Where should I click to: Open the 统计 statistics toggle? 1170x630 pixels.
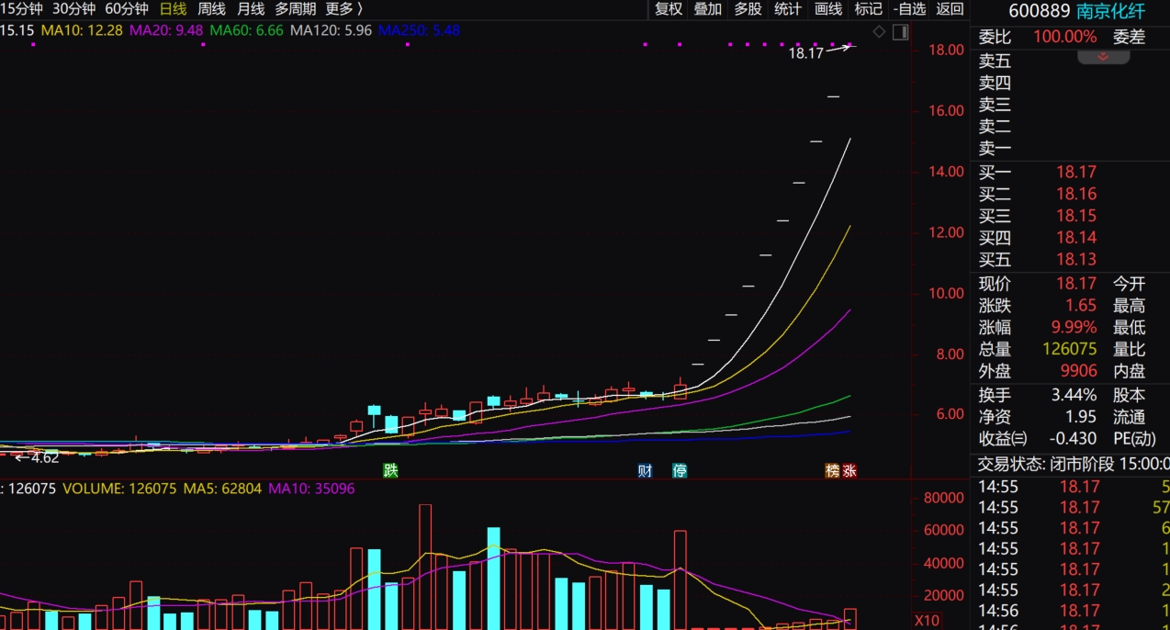pos(788,9)
